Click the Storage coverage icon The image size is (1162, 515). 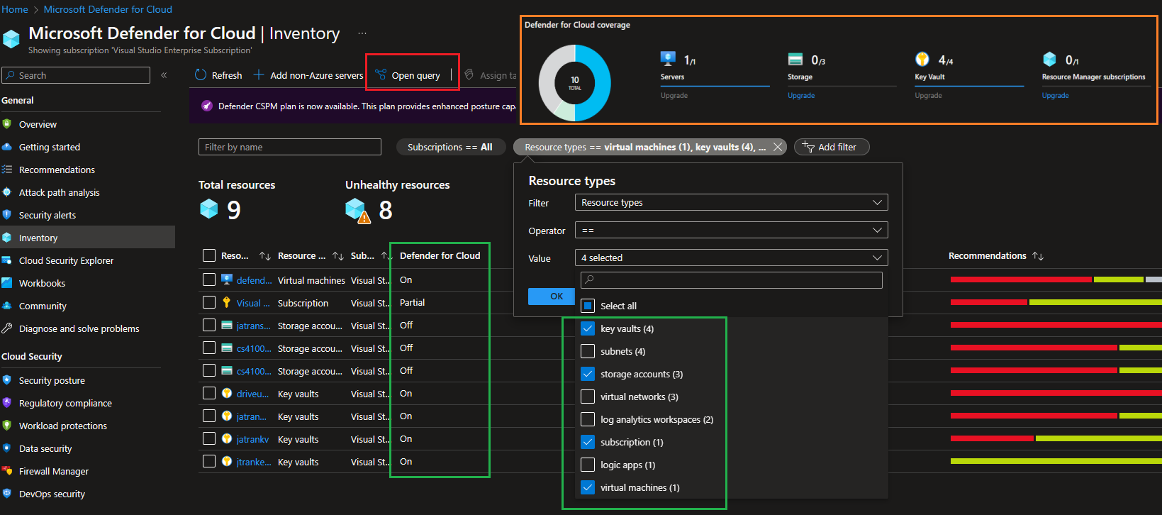[x=795, y=60]
